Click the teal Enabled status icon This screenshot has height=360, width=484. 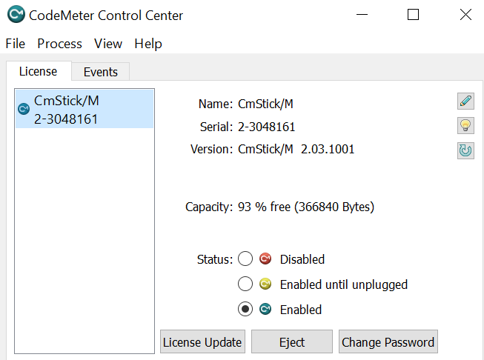point(265,309)
